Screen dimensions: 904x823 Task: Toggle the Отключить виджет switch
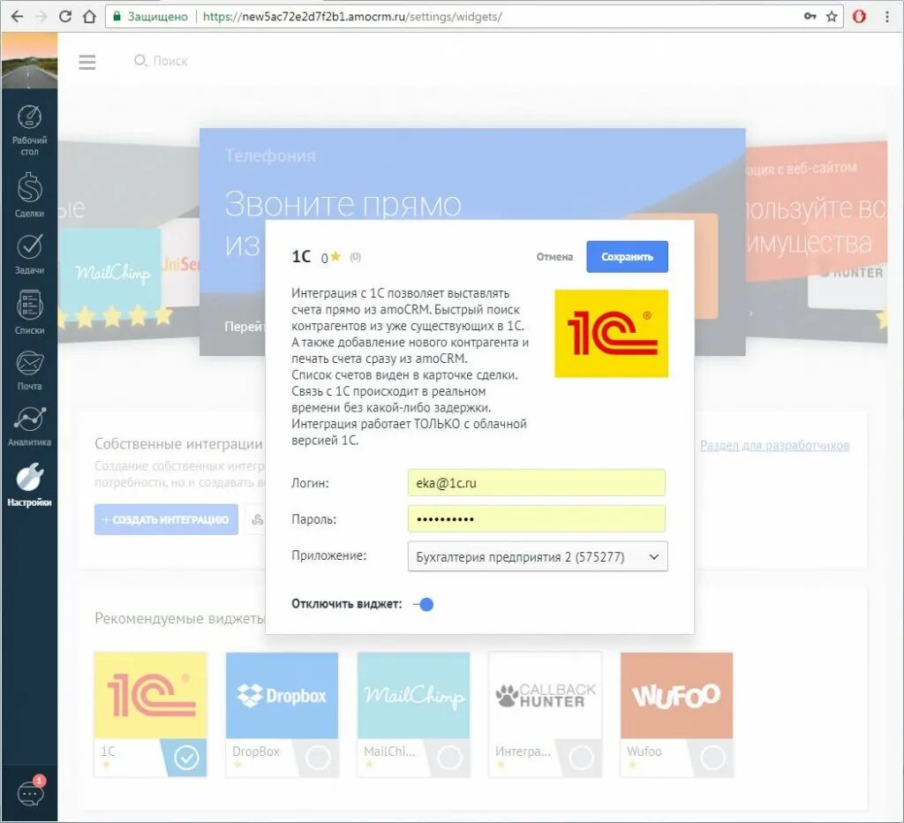click(424, 604)
